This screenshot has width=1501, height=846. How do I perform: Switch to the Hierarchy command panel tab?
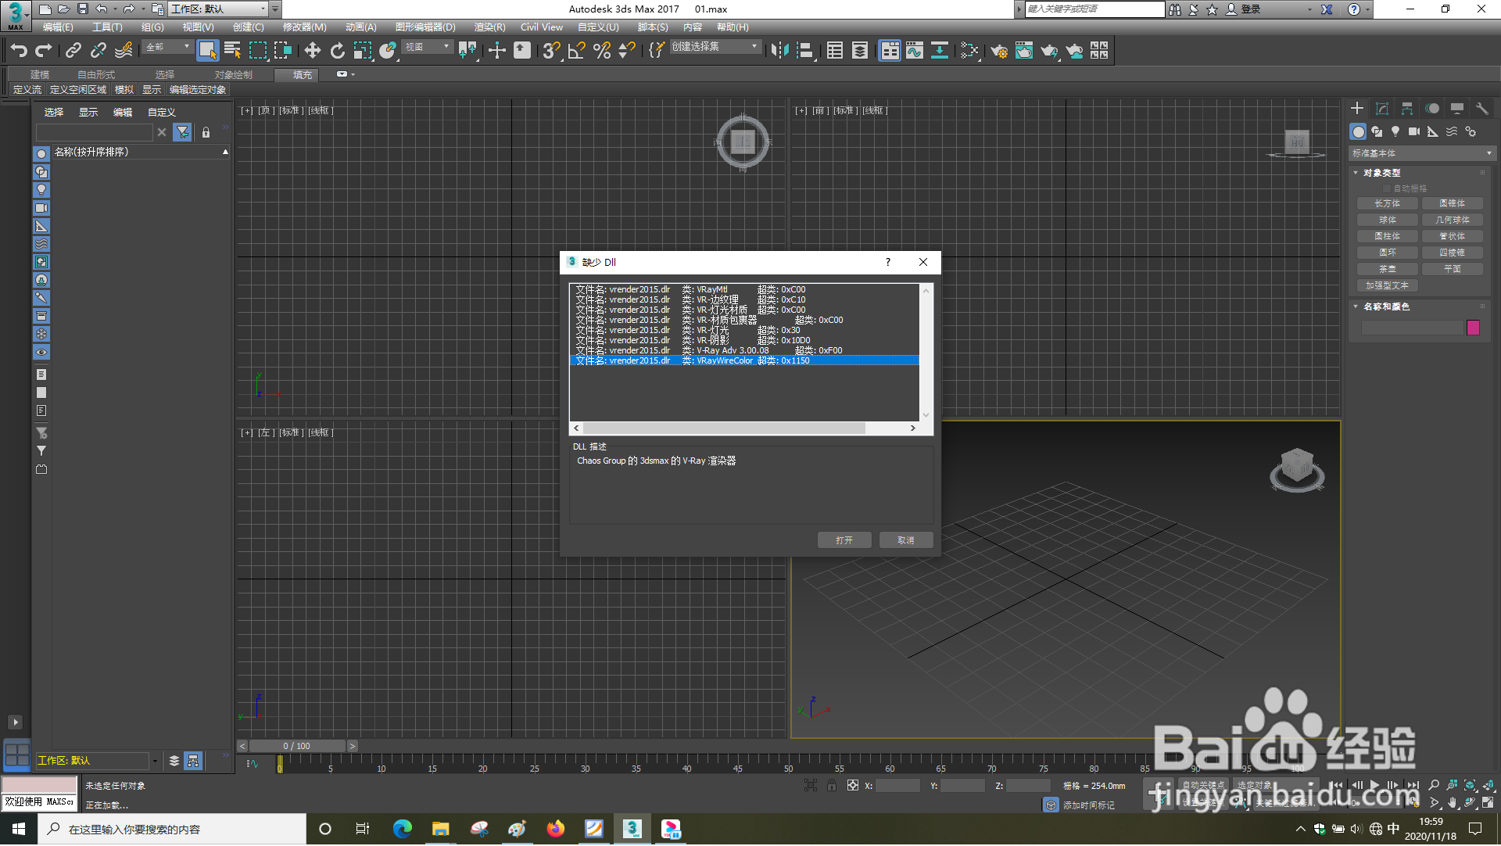click(1407, 109)
